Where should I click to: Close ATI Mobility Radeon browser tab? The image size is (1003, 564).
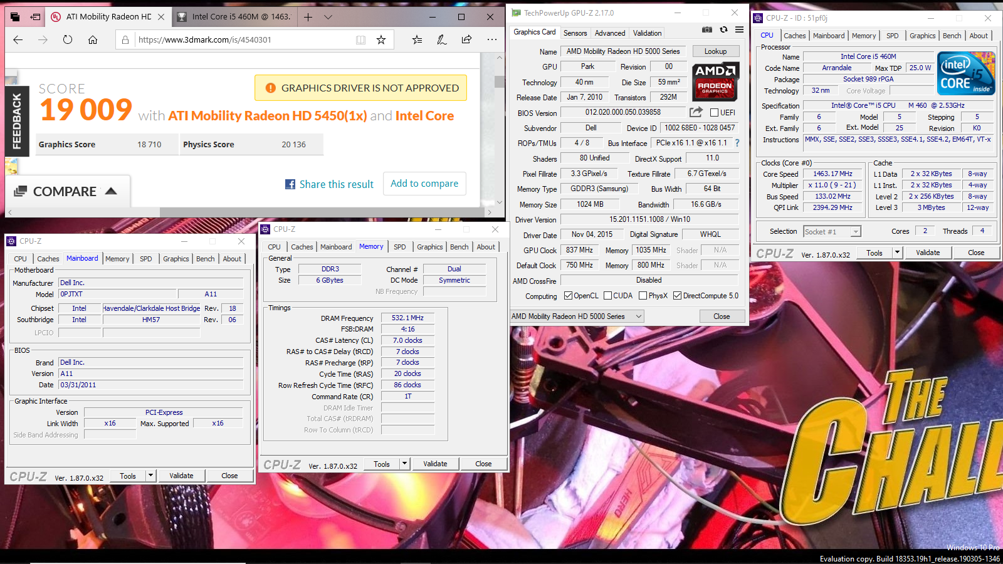click(161, 17)
